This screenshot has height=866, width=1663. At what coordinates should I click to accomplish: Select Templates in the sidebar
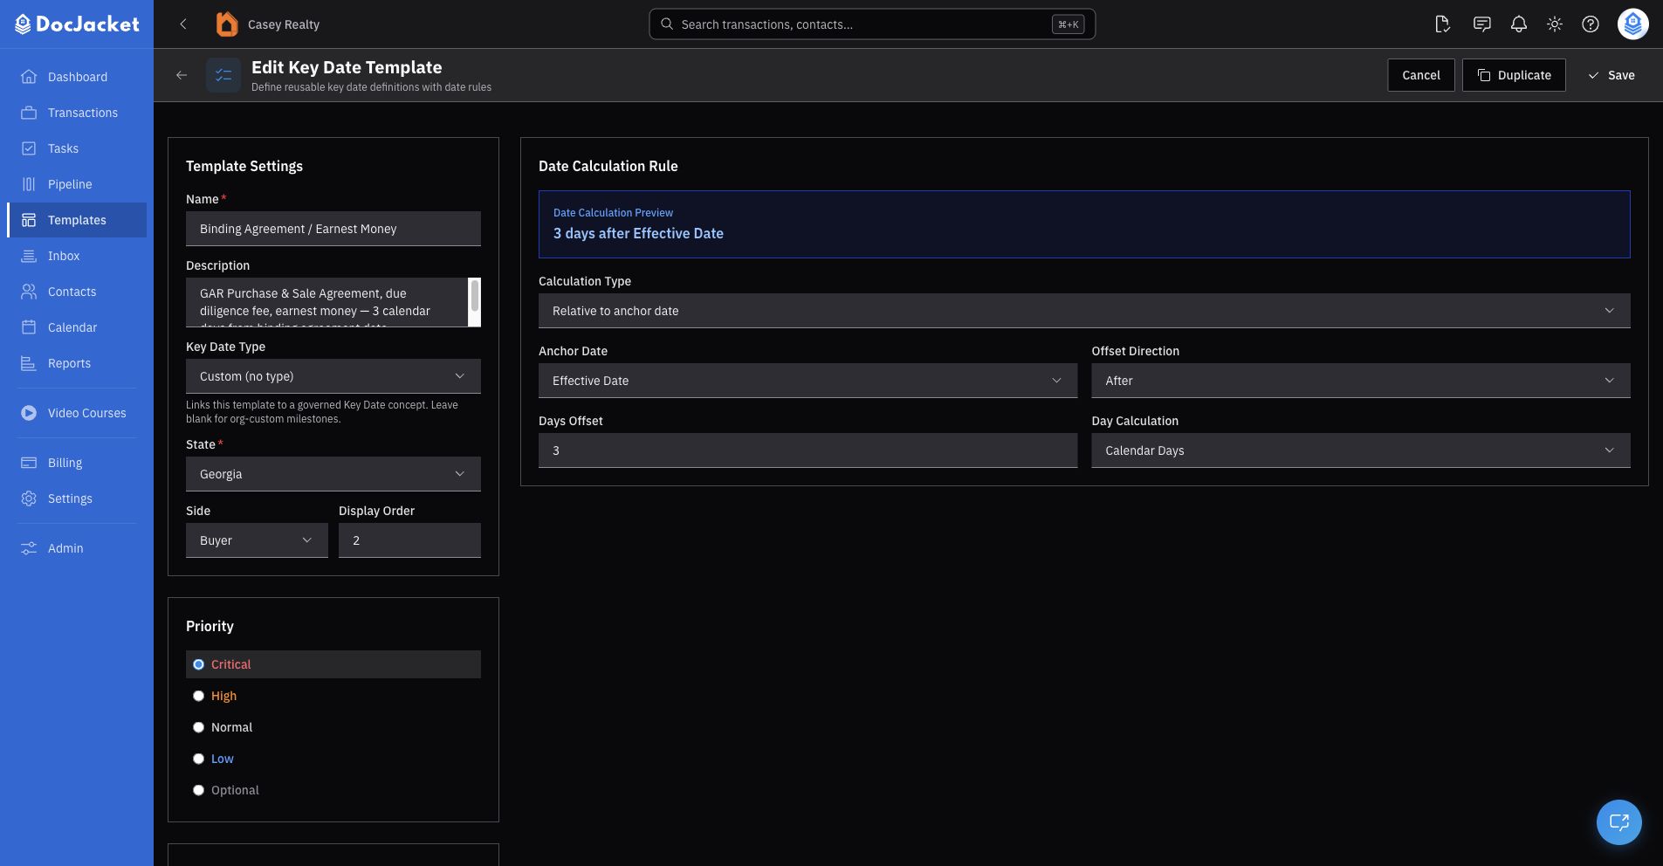point(77,220)
